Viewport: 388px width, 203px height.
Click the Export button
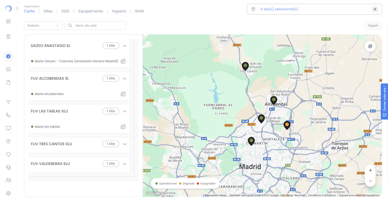click(373, 26)
